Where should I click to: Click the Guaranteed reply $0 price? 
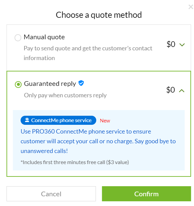pos(170,90)
